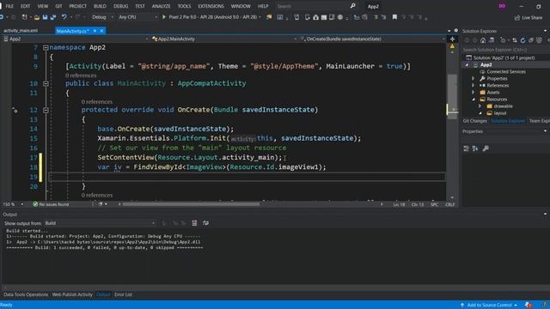Click the user account avatar badge
This screenshot has height=309, width=550.
click(x=502, y=6)
